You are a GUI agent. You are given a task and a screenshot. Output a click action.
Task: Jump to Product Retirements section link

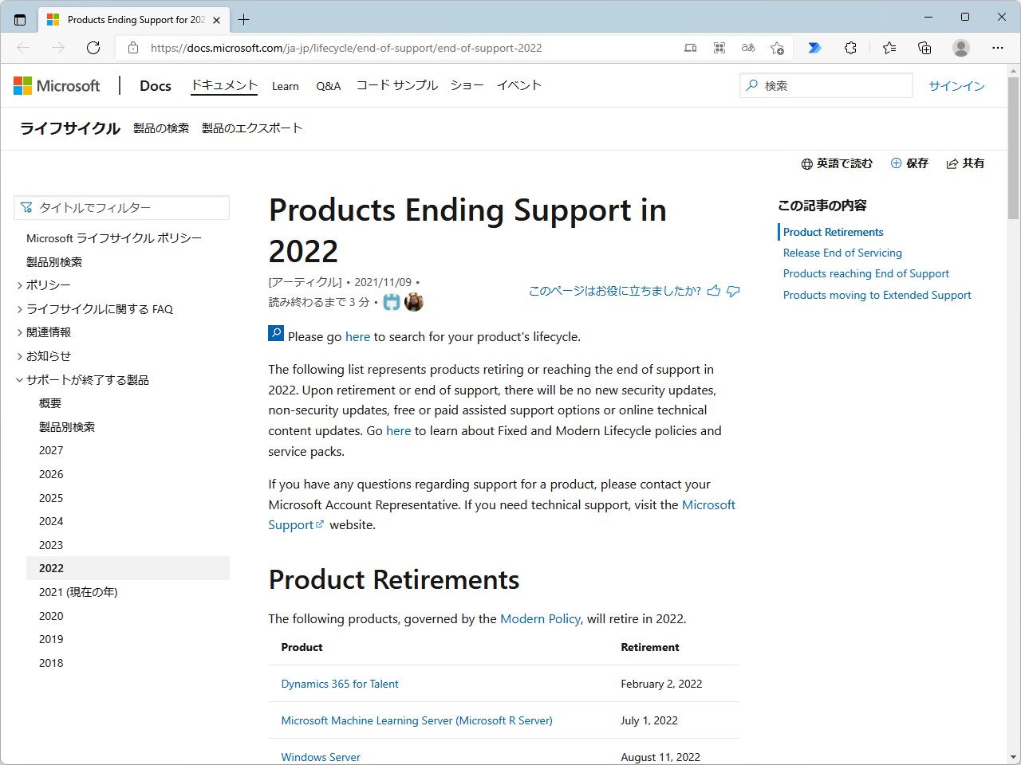click(x=834, y=232)
